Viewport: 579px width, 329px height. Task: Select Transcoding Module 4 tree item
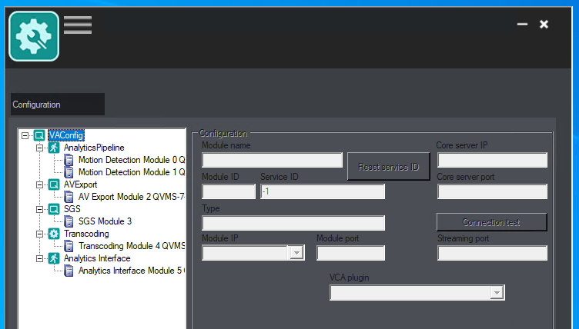[x=132, y=246]
